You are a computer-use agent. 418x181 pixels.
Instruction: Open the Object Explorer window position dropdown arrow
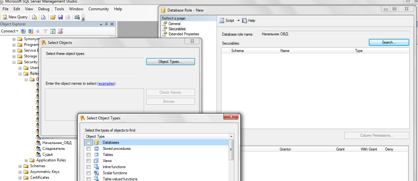[101, 24]
